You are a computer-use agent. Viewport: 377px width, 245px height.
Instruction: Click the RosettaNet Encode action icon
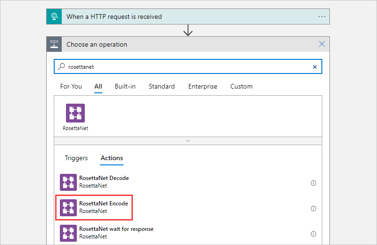tap(68, 208)
